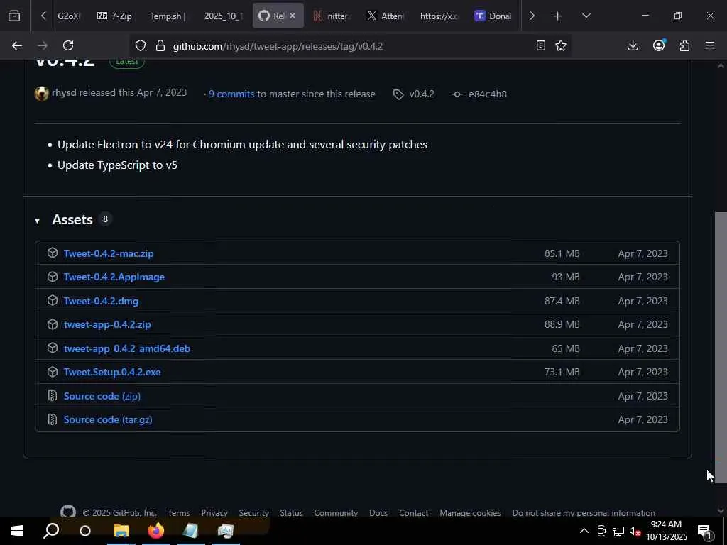Open GitHub Security footer link
The height and width of the screenshot is (545, 727).
coord(253,512)
